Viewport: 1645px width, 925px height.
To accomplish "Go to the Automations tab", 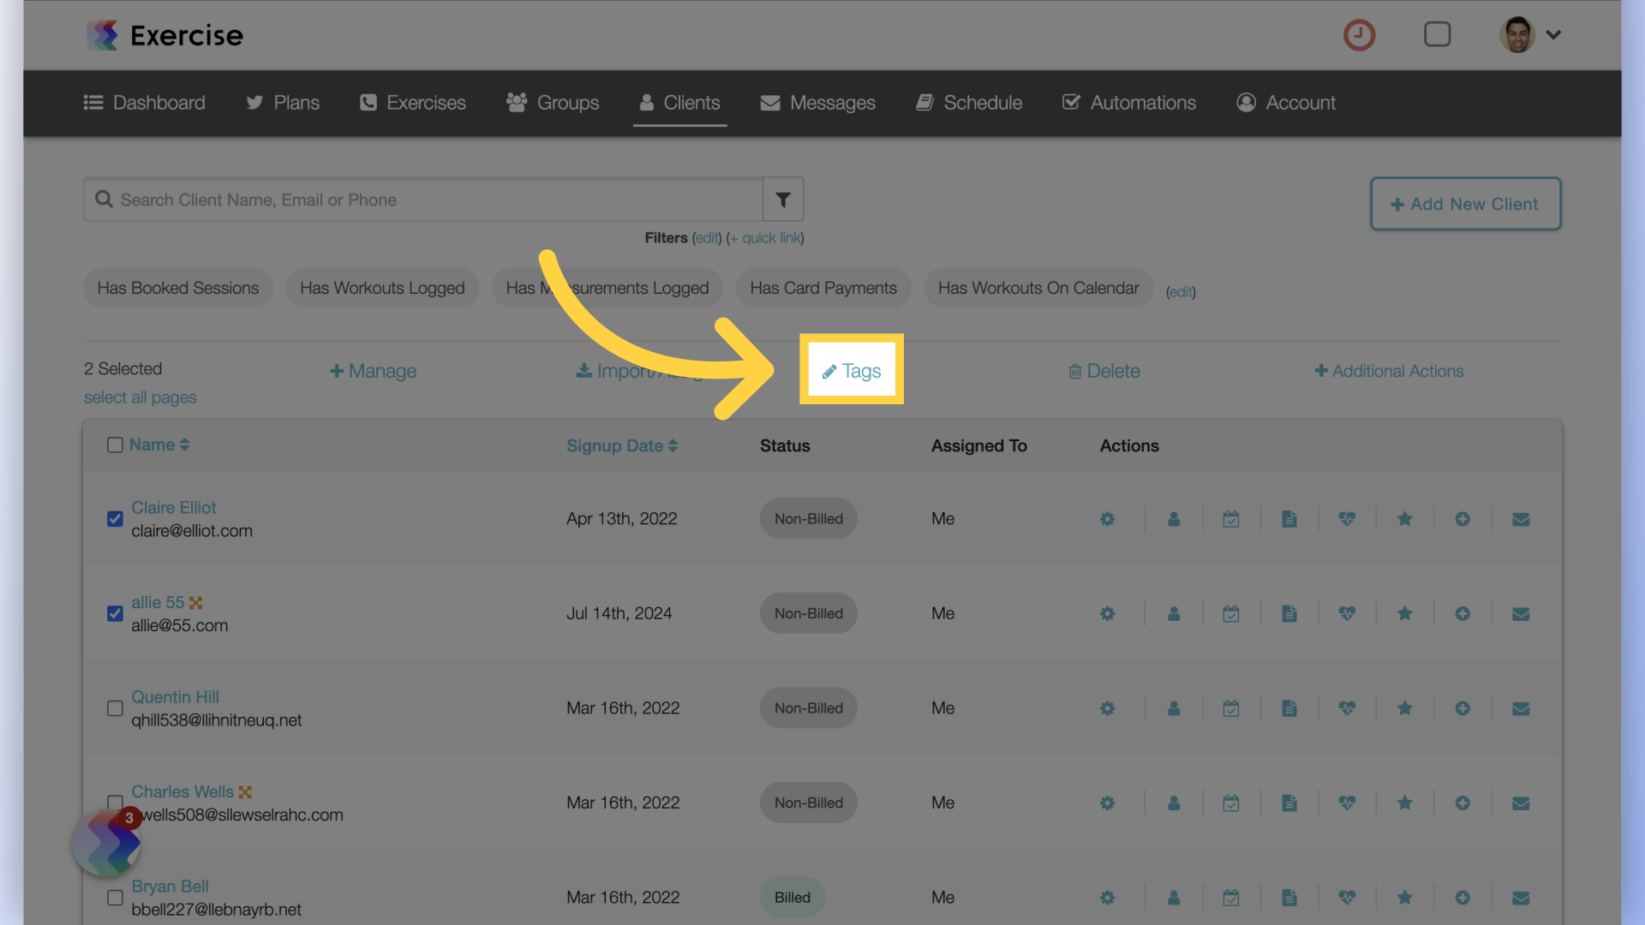I will pyautogui.click(x=1128, y=103).
